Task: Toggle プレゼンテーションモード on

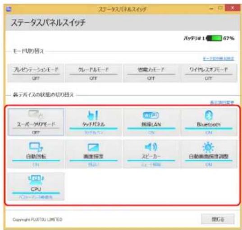Action: click(x=36, y=73)
